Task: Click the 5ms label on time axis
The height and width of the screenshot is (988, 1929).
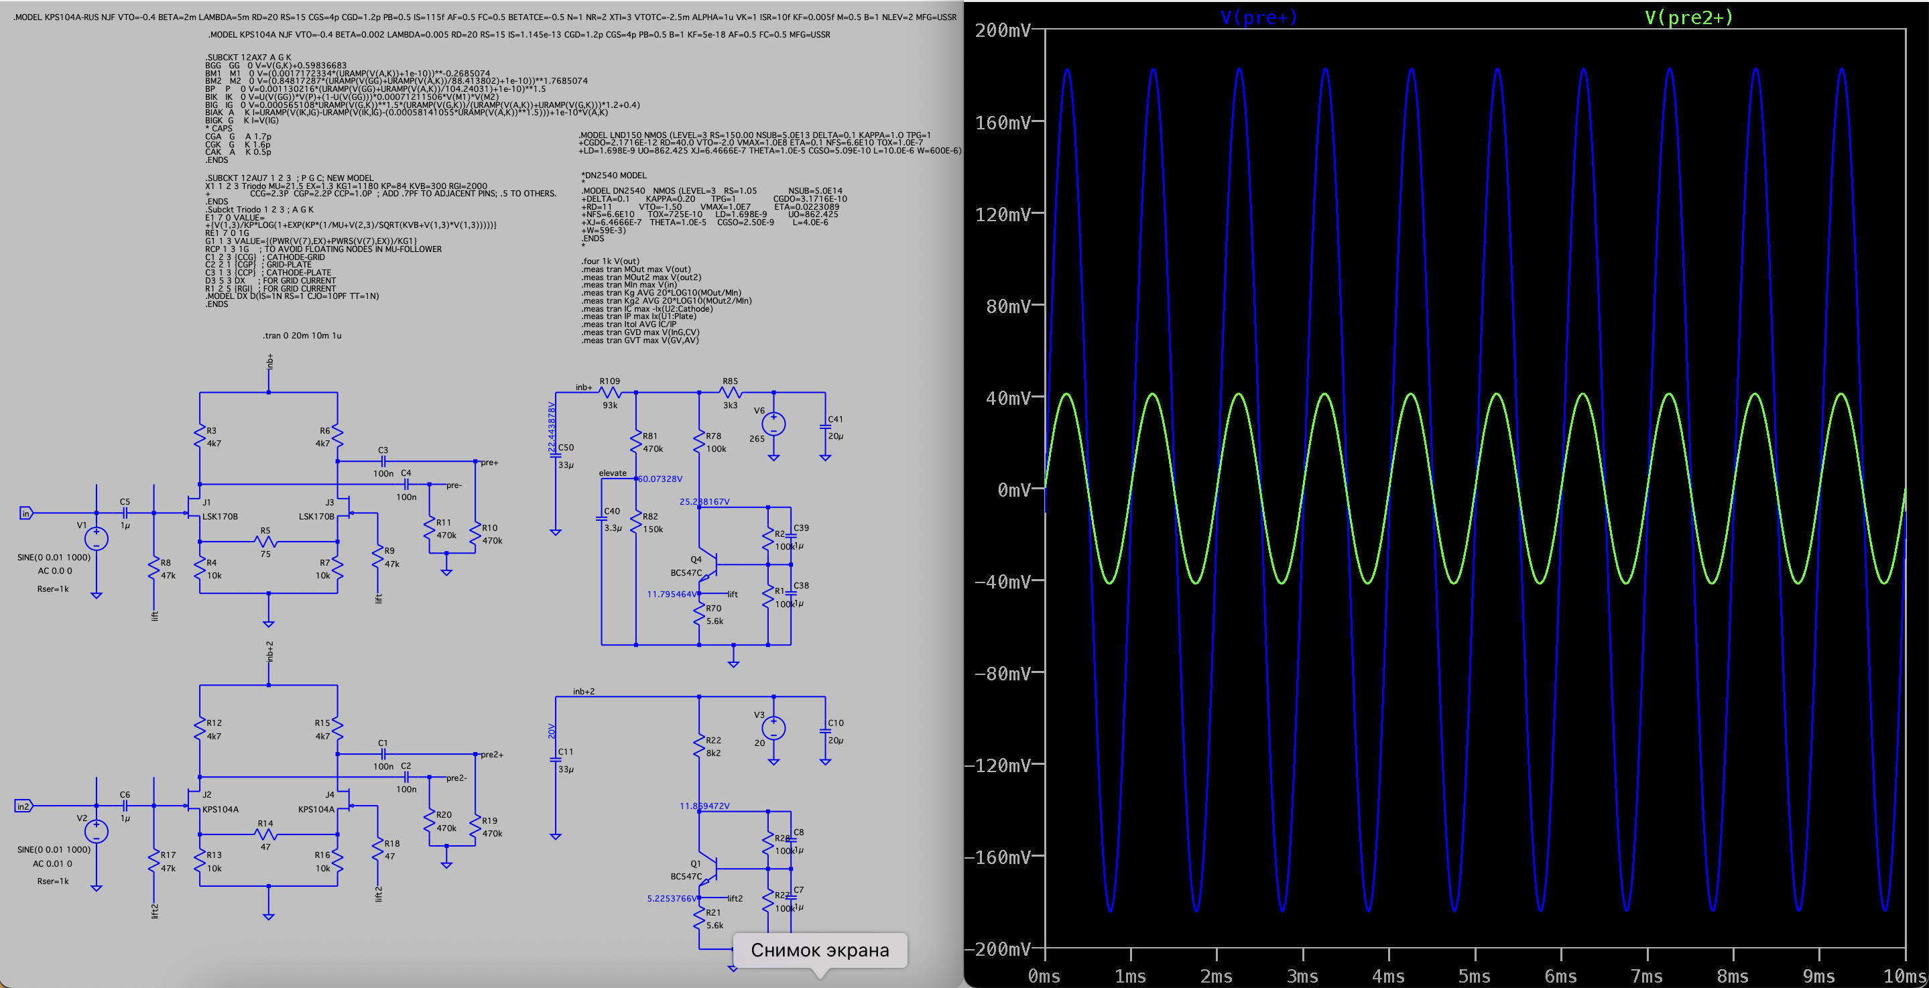Action: pos(1474,976)
